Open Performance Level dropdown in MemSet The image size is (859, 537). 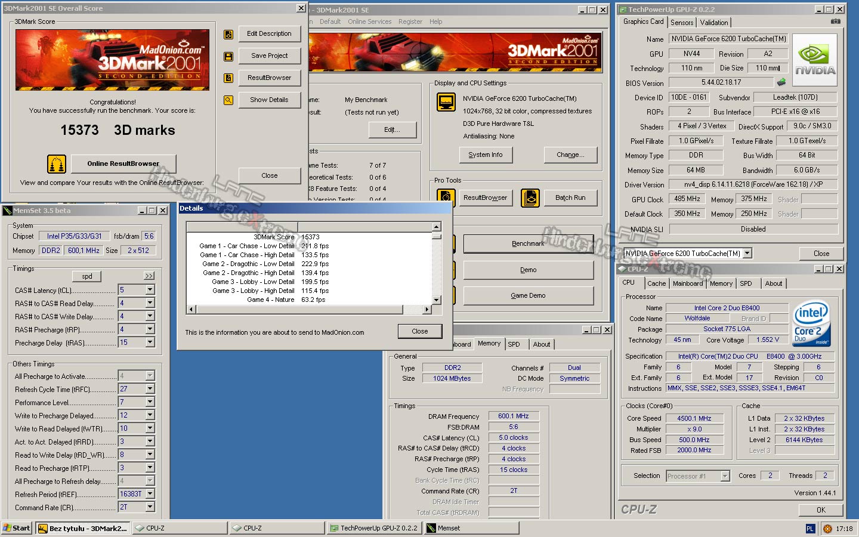150,402
